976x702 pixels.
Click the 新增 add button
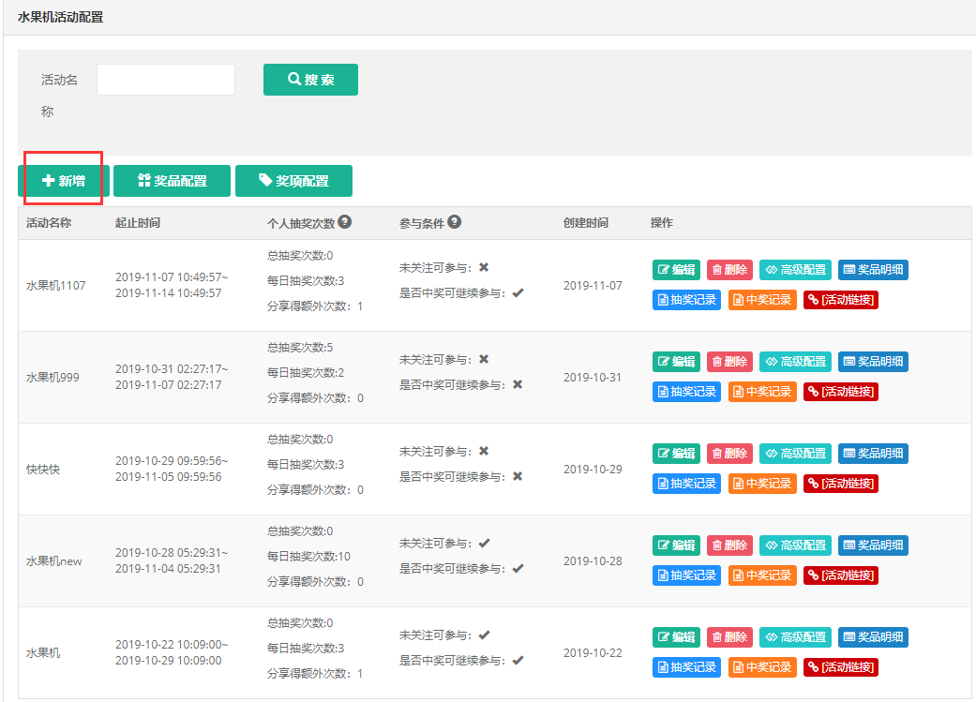tap(64, 181)
